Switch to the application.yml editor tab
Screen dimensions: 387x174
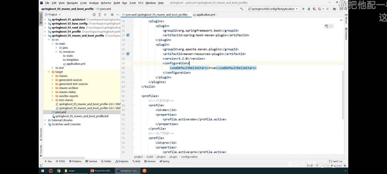click(206, 14)
